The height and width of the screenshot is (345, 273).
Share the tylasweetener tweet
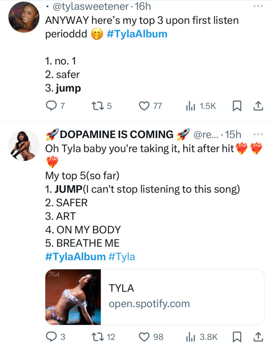(x=258, y=106)
